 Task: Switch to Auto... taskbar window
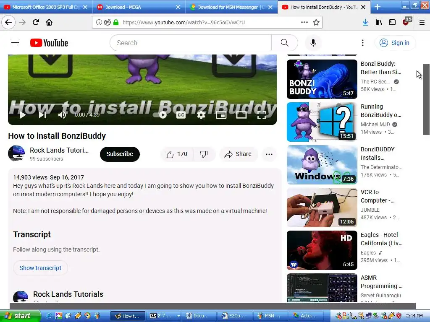[307, 316]
